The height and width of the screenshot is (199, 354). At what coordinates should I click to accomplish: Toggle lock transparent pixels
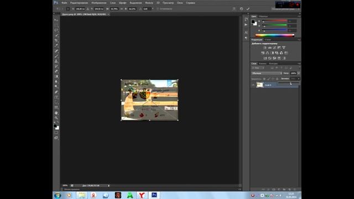264,78
